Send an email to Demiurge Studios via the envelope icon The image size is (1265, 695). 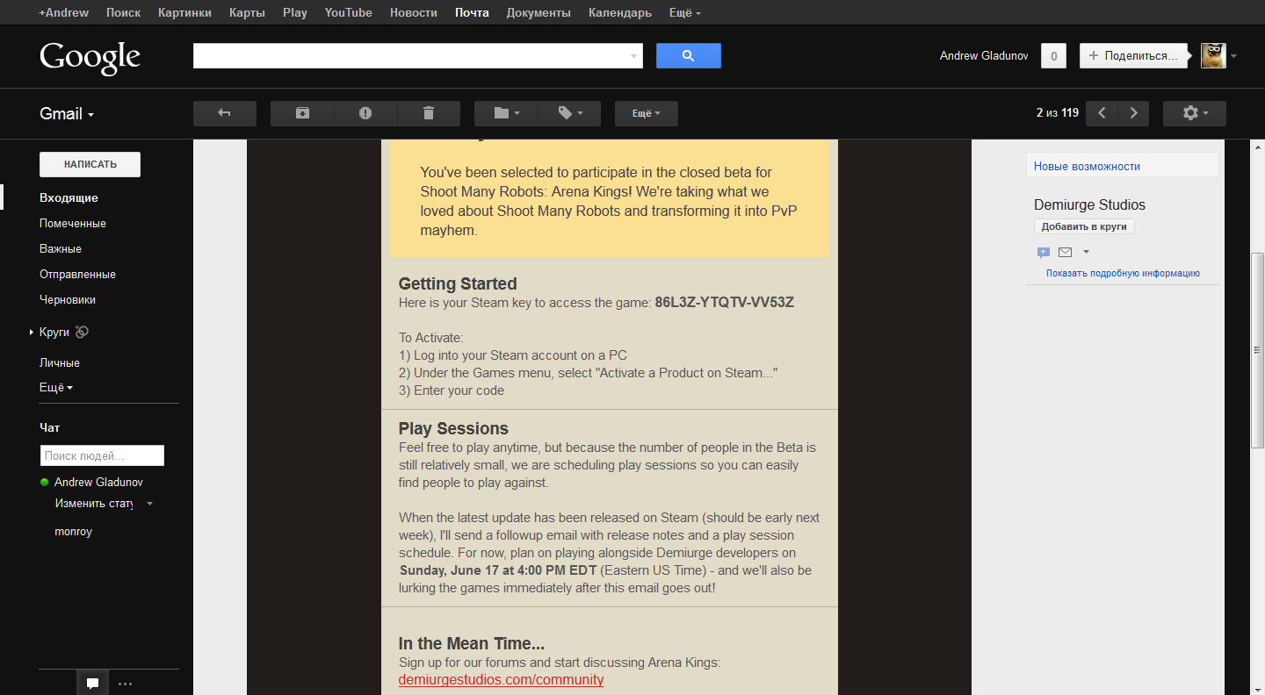coord(1065,253)
